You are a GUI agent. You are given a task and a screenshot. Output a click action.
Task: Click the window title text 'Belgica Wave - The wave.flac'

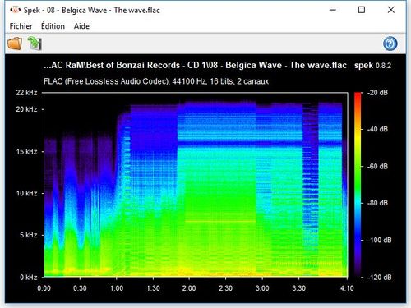pos(110,11)
